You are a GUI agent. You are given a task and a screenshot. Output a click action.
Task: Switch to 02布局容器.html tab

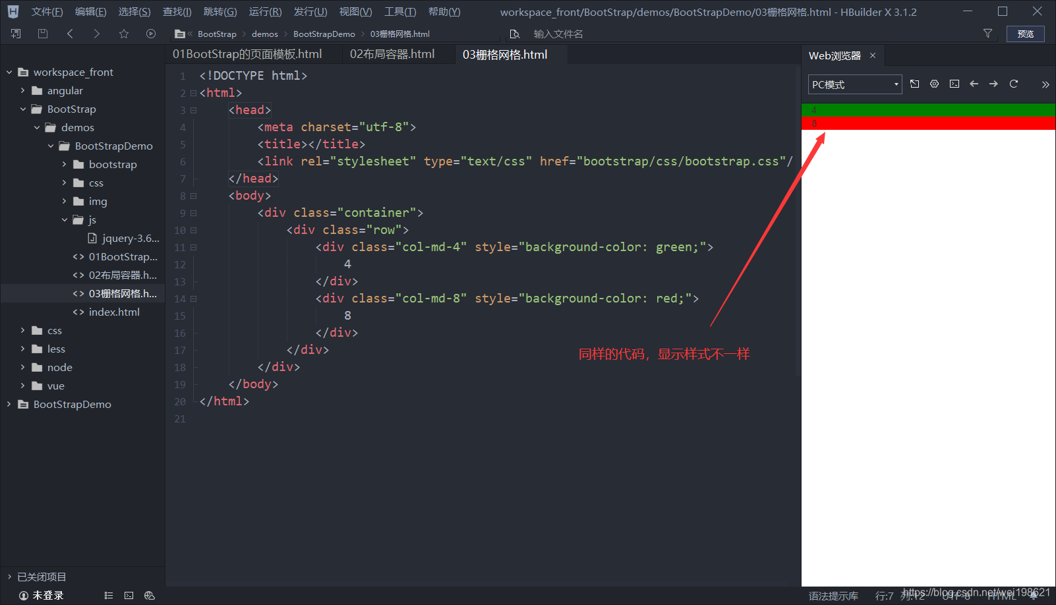tap(392, 54)
